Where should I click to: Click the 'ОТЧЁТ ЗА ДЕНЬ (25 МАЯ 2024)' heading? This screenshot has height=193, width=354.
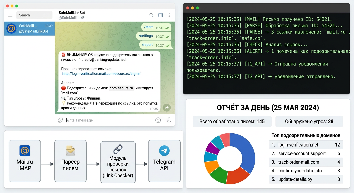click(268, 108)
